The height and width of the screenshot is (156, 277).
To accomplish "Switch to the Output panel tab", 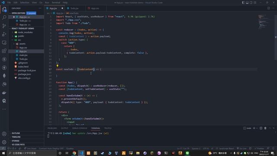I will 64,128.
